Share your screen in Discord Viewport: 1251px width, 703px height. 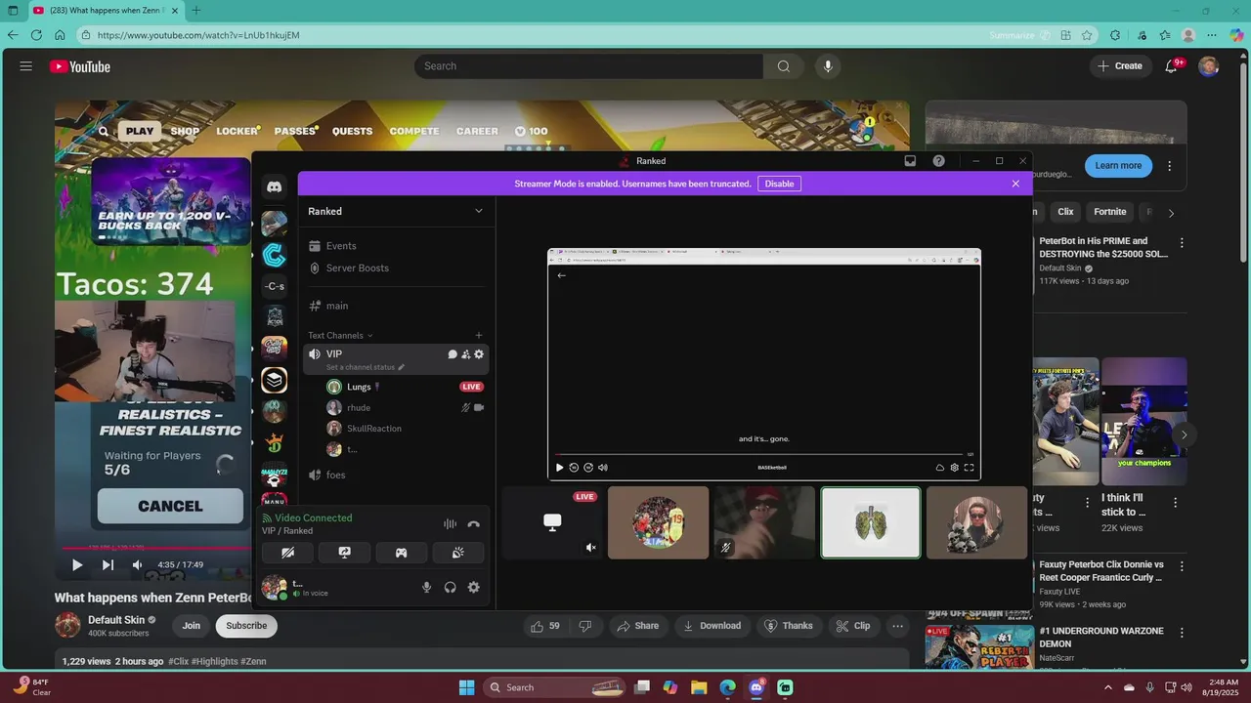tap(344, 553)
